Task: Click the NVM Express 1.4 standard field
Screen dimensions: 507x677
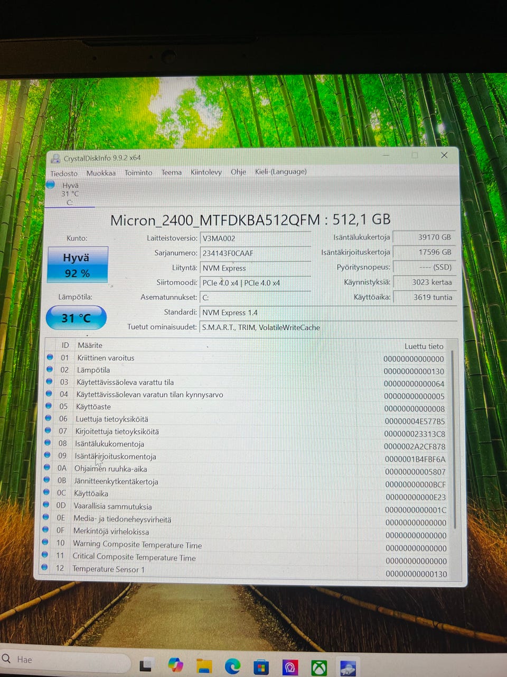Action: [328, 313]
